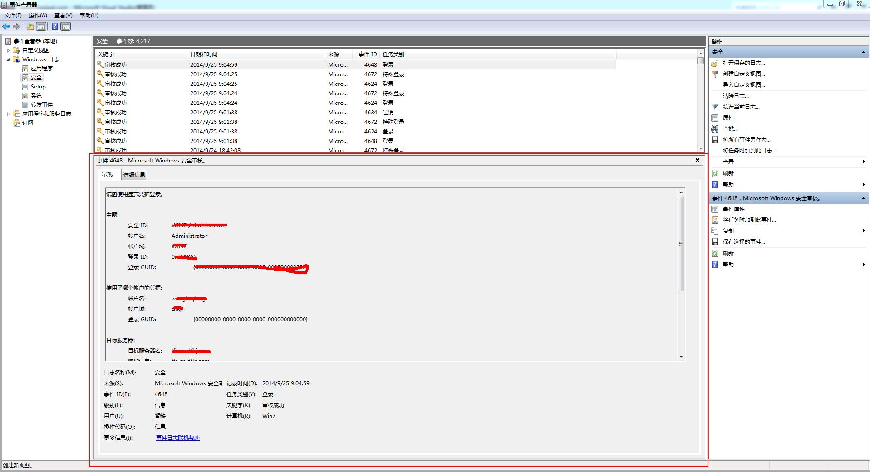This screenshot has height=472, width=870.
Task: Sort by 日期和时间 column header
Action: click(257, 54)
